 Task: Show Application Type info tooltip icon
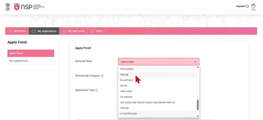97,90
